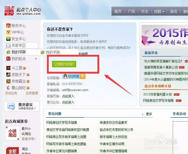Expand the 我的起点 submenu arrow
The height and width of the screenshot is (154, 188).
coord(36,59)
